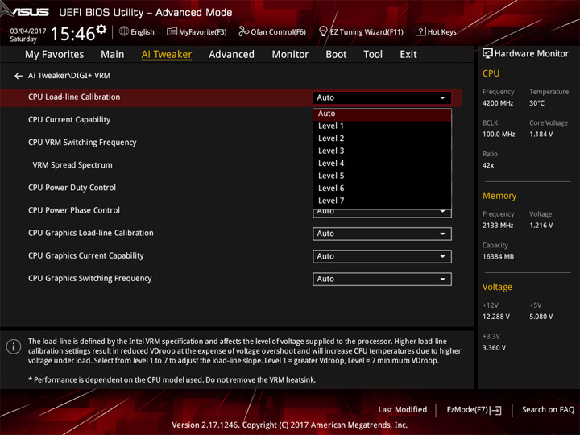Open the Boot tab
Viewport: 580px width, 435px height.
(336, 55)
